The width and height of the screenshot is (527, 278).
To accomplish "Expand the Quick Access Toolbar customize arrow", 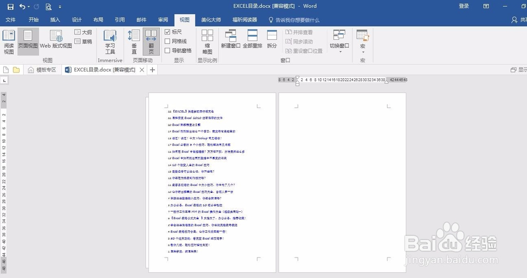I will [60, 7].
